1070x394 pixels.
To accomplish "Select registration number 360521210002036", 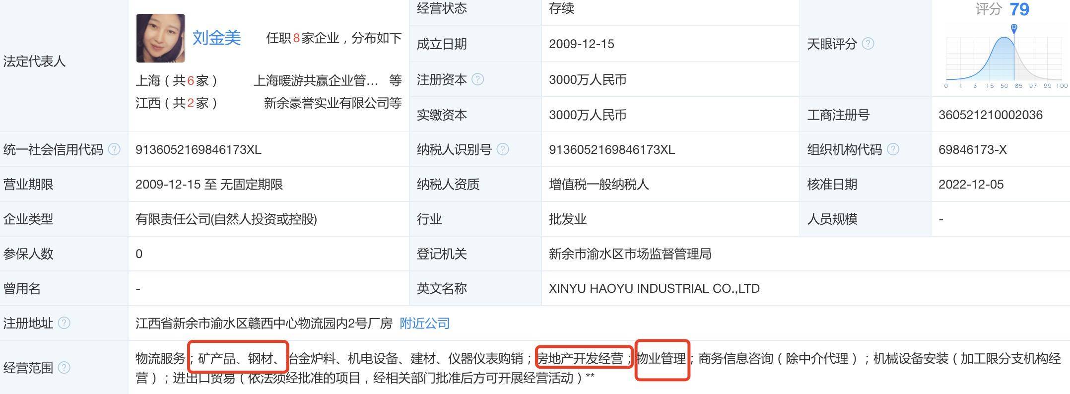I will point(991,115).
